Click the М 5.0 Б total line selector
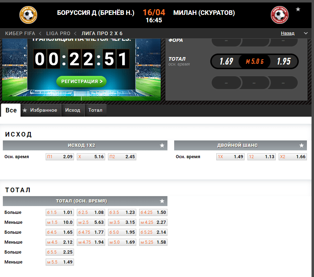The image size is (314, 277). pos(255,61)
